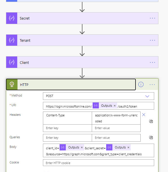Click the Content-Type header key field
Screen dimensions: 168x172
[x=67, y=118]
